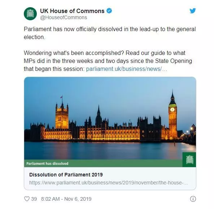This screenshot has height=209, width=214.
Task: Open the Twitter bird logo
Action: 193,11
